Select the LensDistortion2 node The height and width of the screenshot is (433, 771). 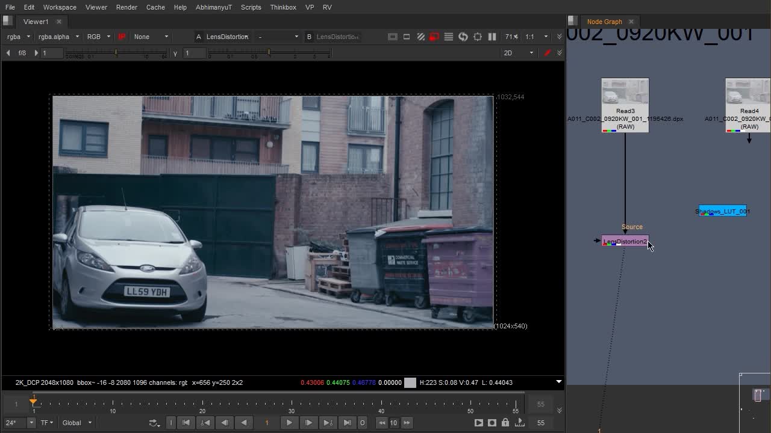point(625,241)
